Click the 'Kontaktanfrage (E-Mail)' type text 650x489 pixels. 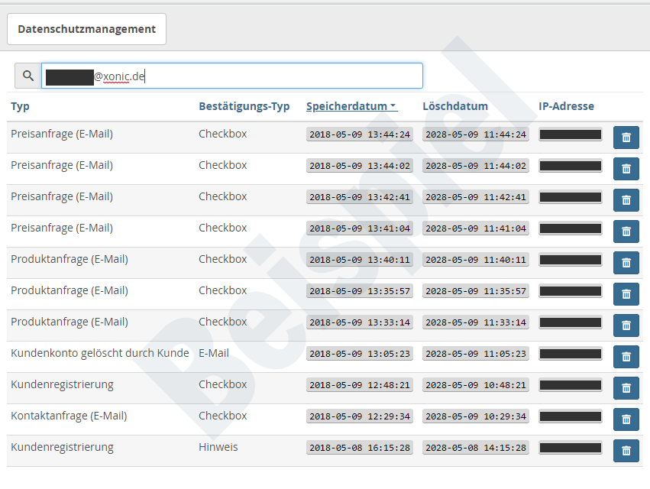tap(69, 416)
